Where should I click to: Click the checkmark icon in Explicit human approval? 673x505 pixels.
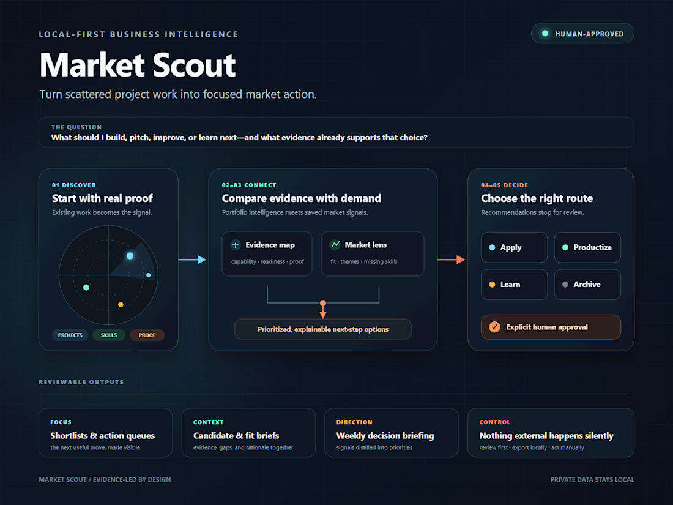(494, 327)
